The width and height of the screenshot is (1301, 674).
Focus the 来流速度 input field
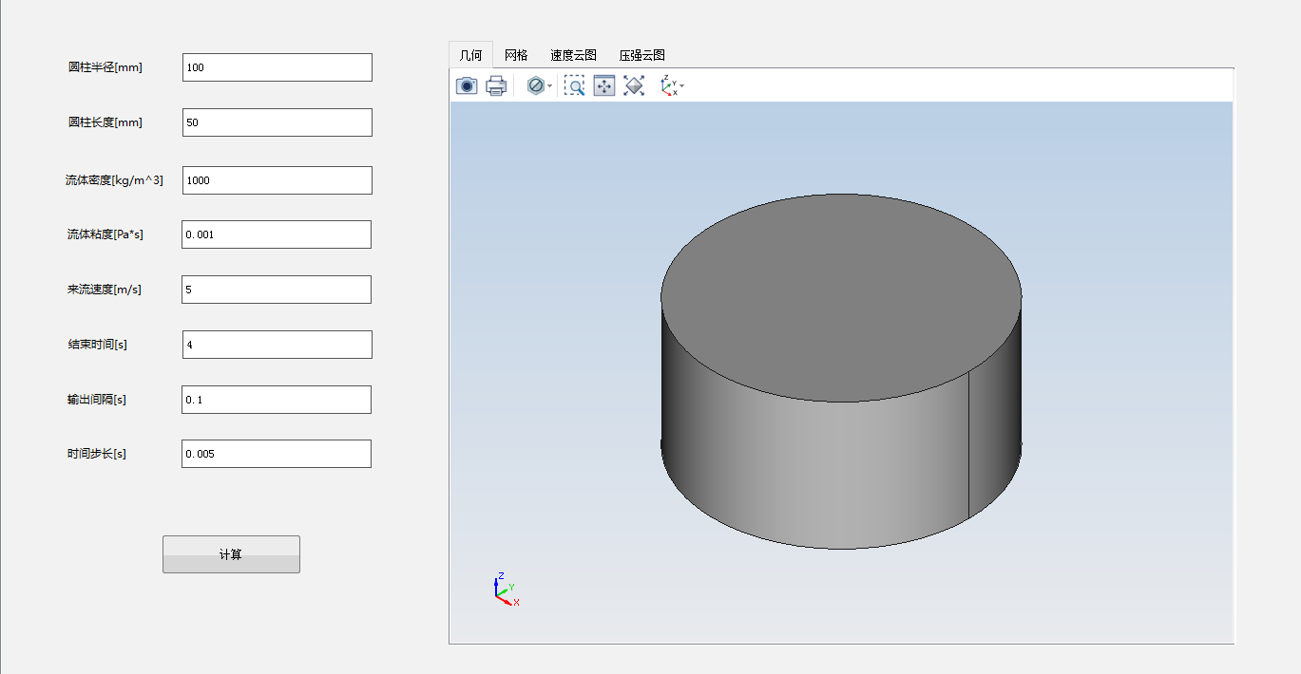(x=277, y=290)
